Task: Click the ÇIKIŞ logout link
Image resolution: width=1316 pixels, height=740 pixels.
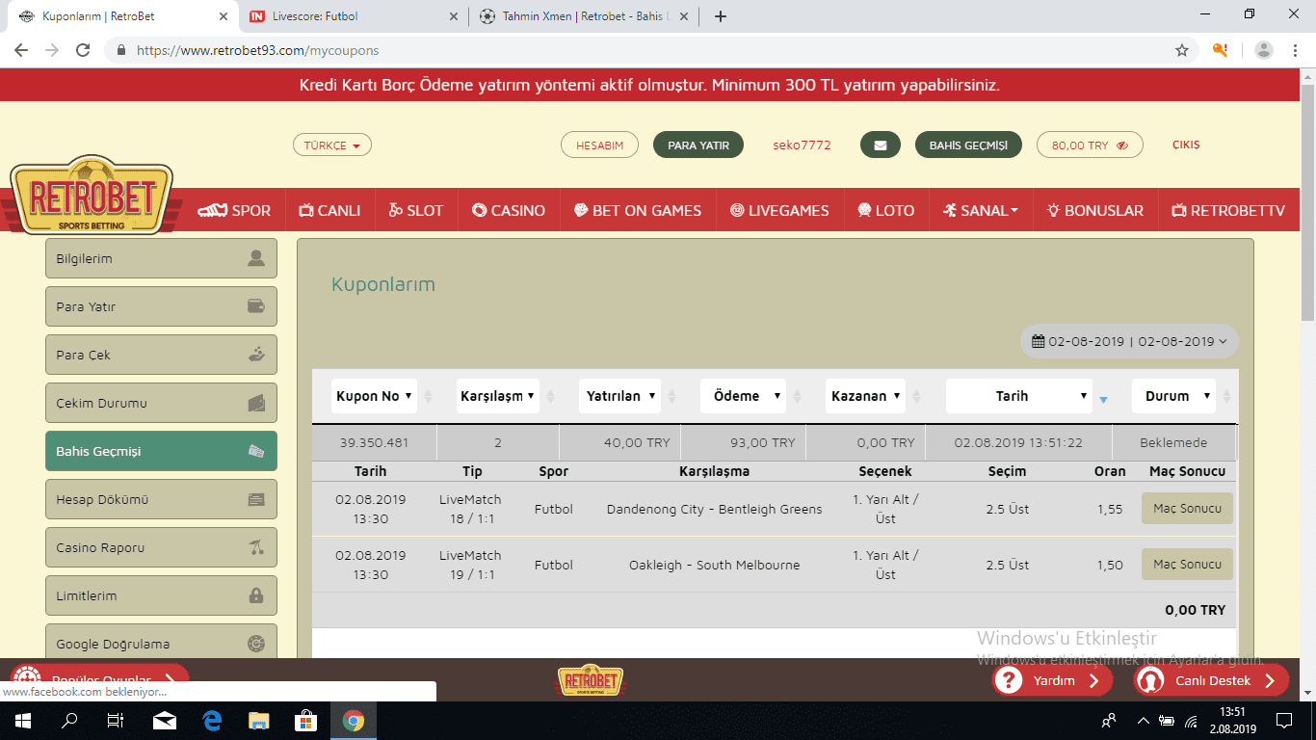Action: 1186,145
